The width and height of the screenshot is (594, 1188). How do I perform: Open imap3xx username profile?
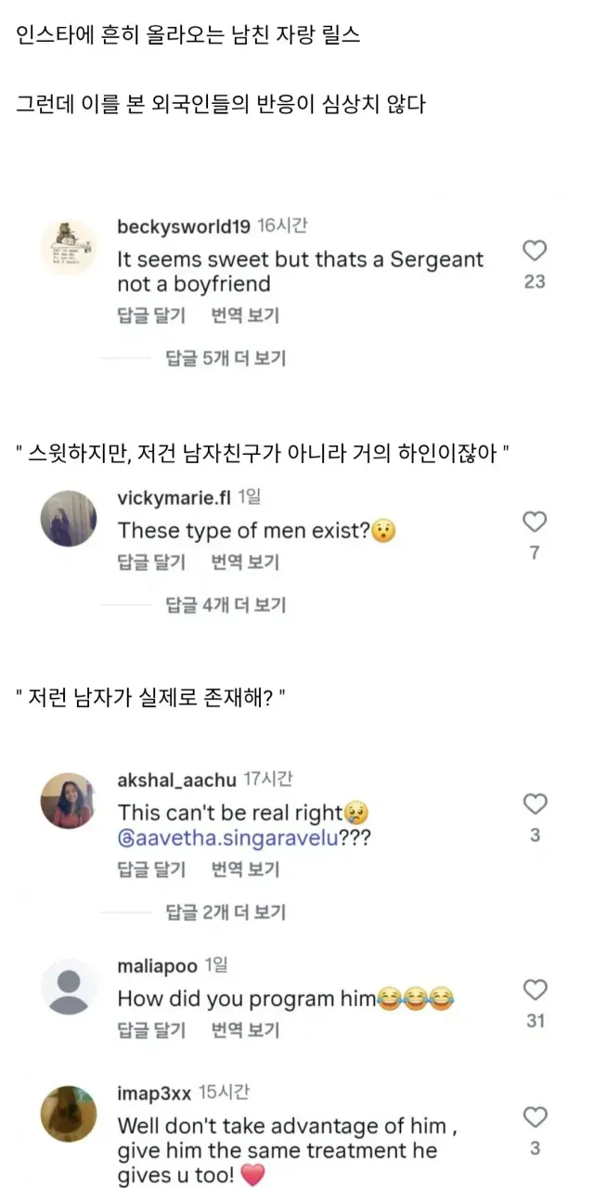(154, 1093)
